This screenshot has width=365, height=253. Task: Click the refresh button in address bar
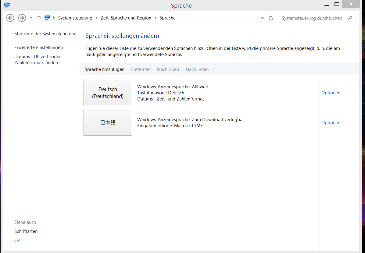[x=270, y=18]
